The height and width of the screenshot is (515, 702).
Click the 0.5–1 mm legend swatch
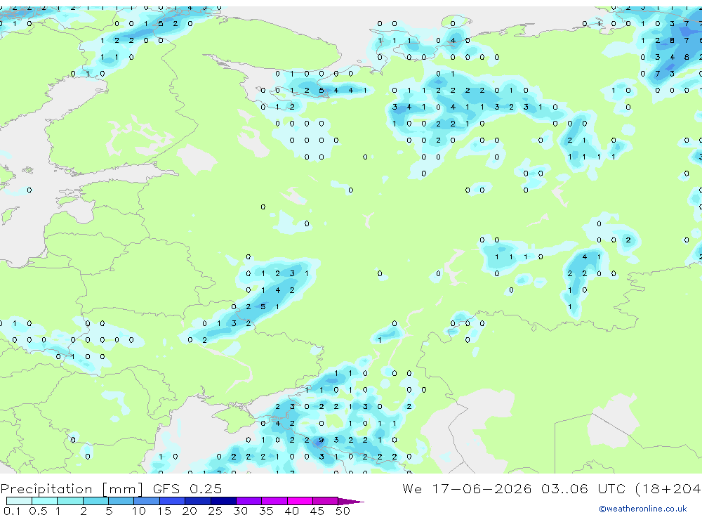44,501
